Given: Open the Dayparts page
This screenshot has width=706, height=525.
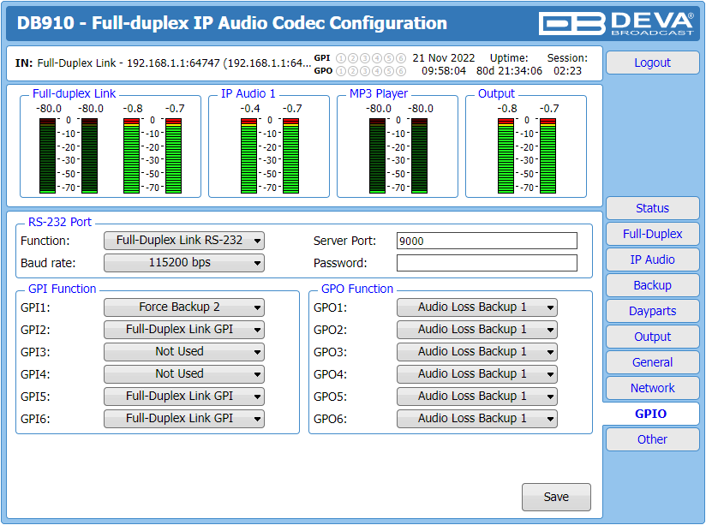Looking at the screenshot, I should 652,311.
